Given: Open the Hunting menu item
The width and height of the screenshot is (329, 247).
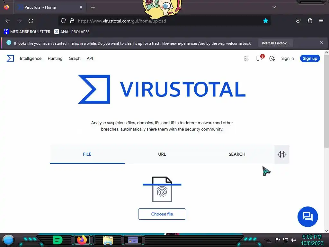Looking at the screenshot, I should coord(55,59).
